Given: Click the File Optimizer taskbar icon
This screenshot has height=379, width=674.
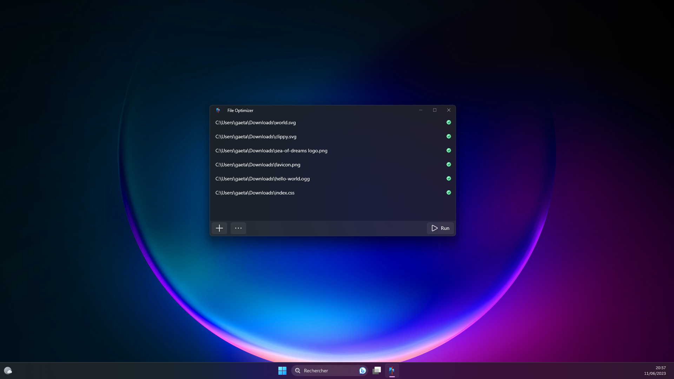Looking at the screenshot, I should pyautogui.click(x=392, y=371).
